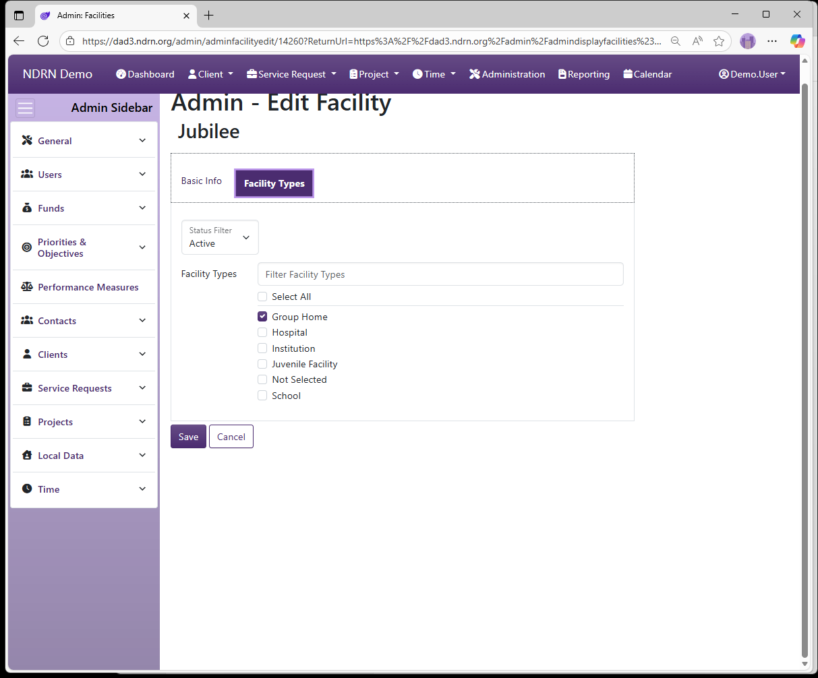Check the Not Selected checkbox
The image size is (818, 678).
[262, 379]
